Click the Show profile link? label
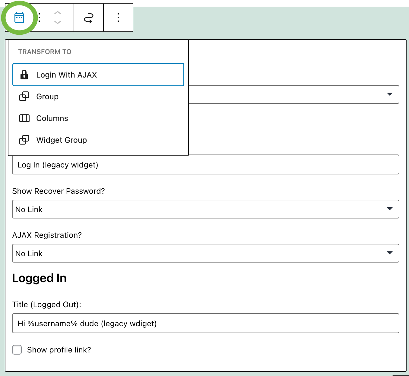The width and height of the screenshot is (409, 376). point(59,350)
